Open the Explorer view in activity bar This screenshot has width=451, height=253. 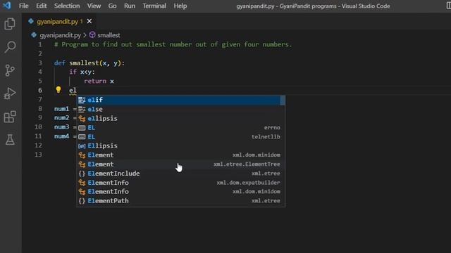click(x=10, y=24)
